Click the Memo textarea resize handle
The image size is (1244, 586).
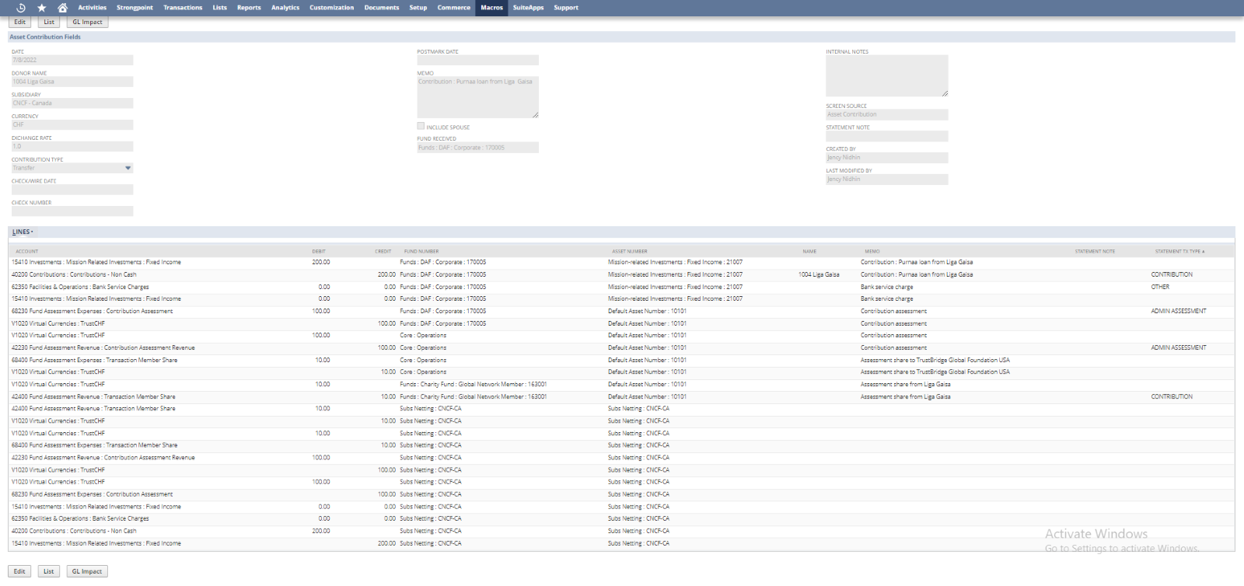coord(535,114)
